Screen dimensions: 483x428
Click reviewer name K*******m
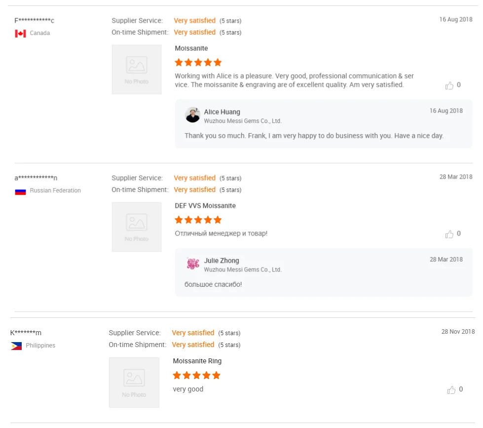click(x=26, y=333)
